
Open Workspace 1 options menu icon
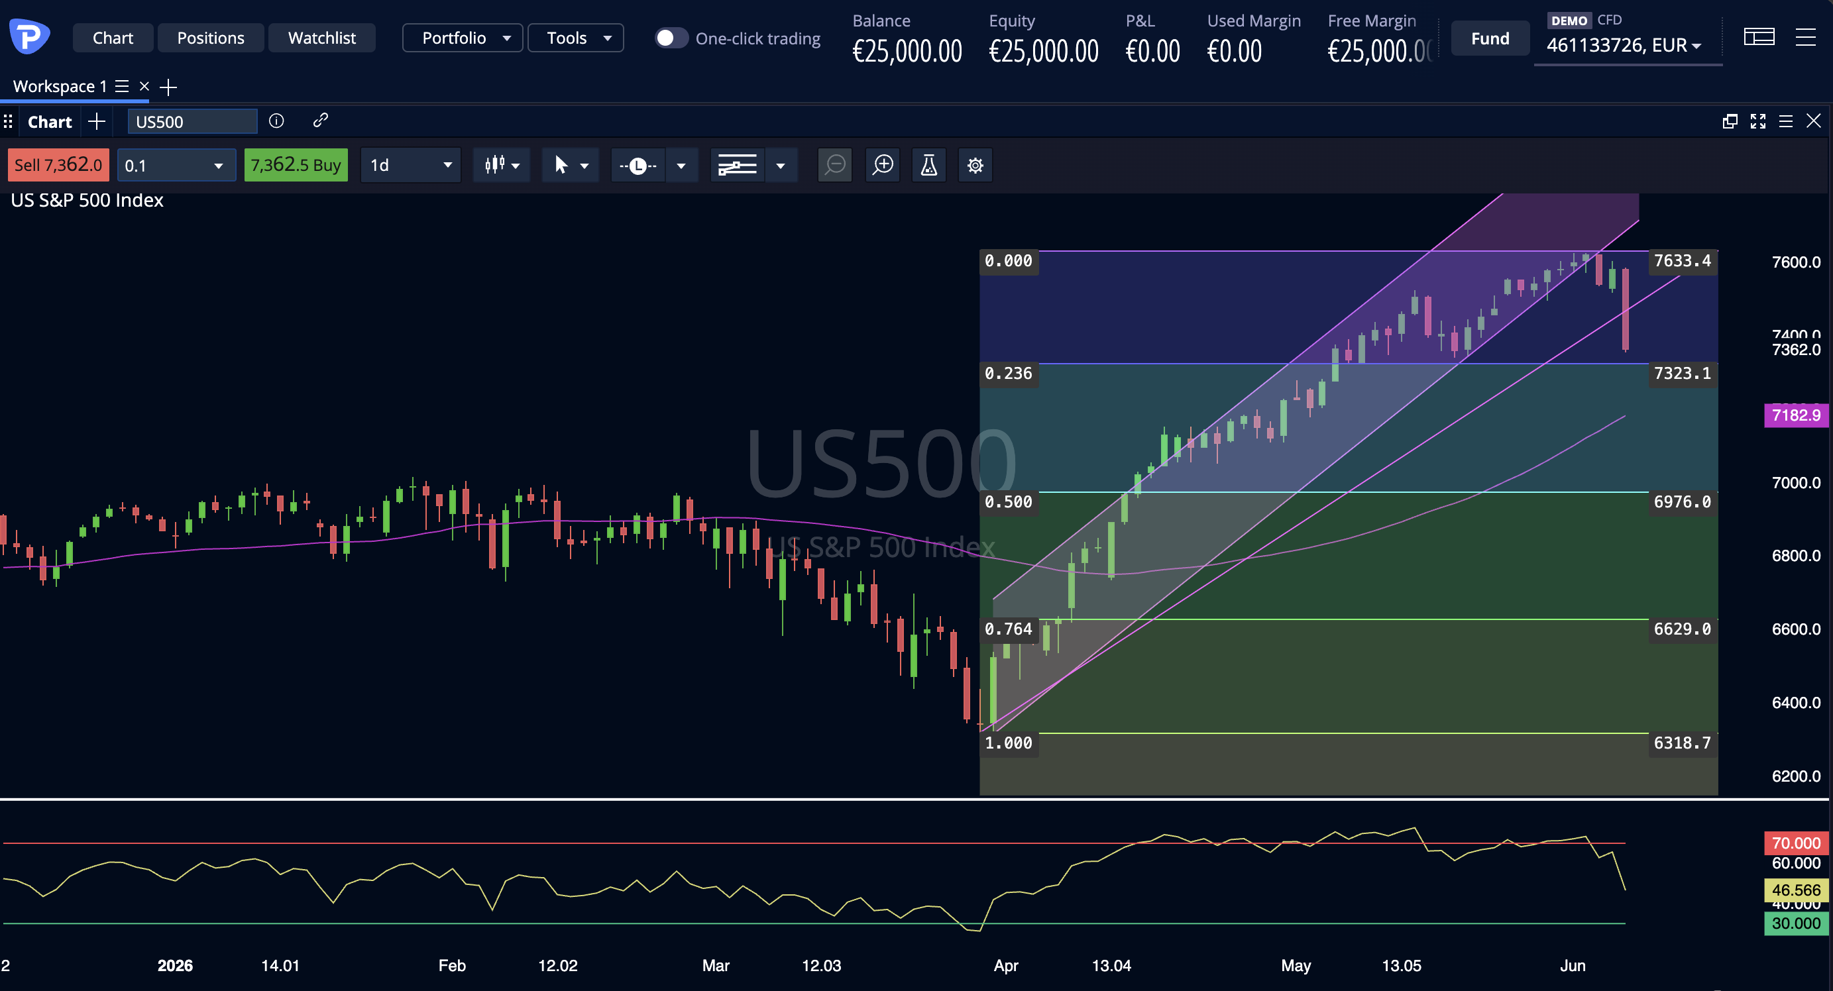click(123, 86)
